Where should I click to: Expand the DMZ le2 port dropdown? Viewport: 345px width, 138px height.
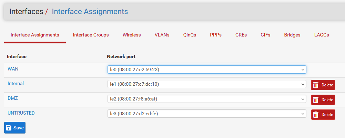pyautogui.click(x=207, y=99)
